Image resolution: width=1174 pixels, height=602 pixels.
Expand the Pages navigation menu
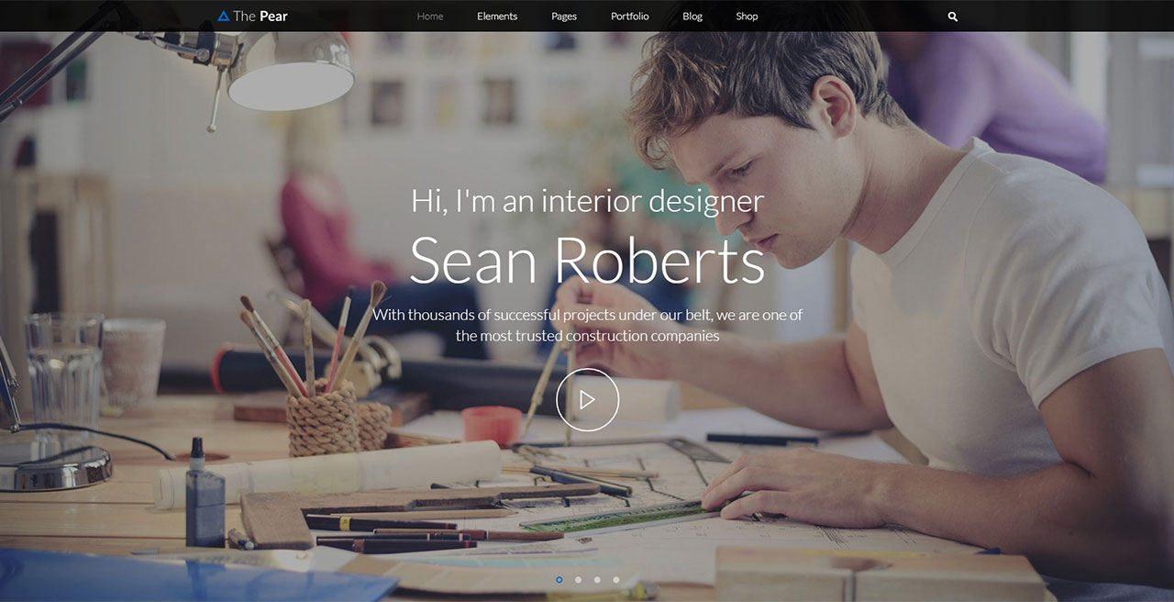click(x=564, y=17)
